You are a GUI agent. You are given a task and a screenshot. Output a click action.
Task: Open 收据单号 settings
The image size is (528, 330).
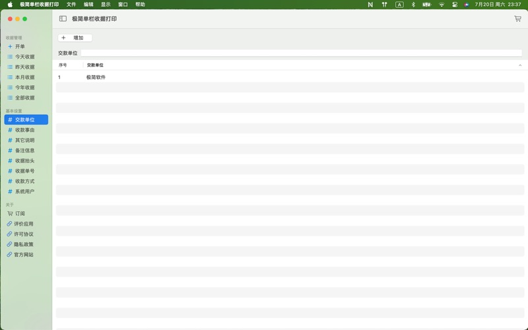[x=26, y=171]
